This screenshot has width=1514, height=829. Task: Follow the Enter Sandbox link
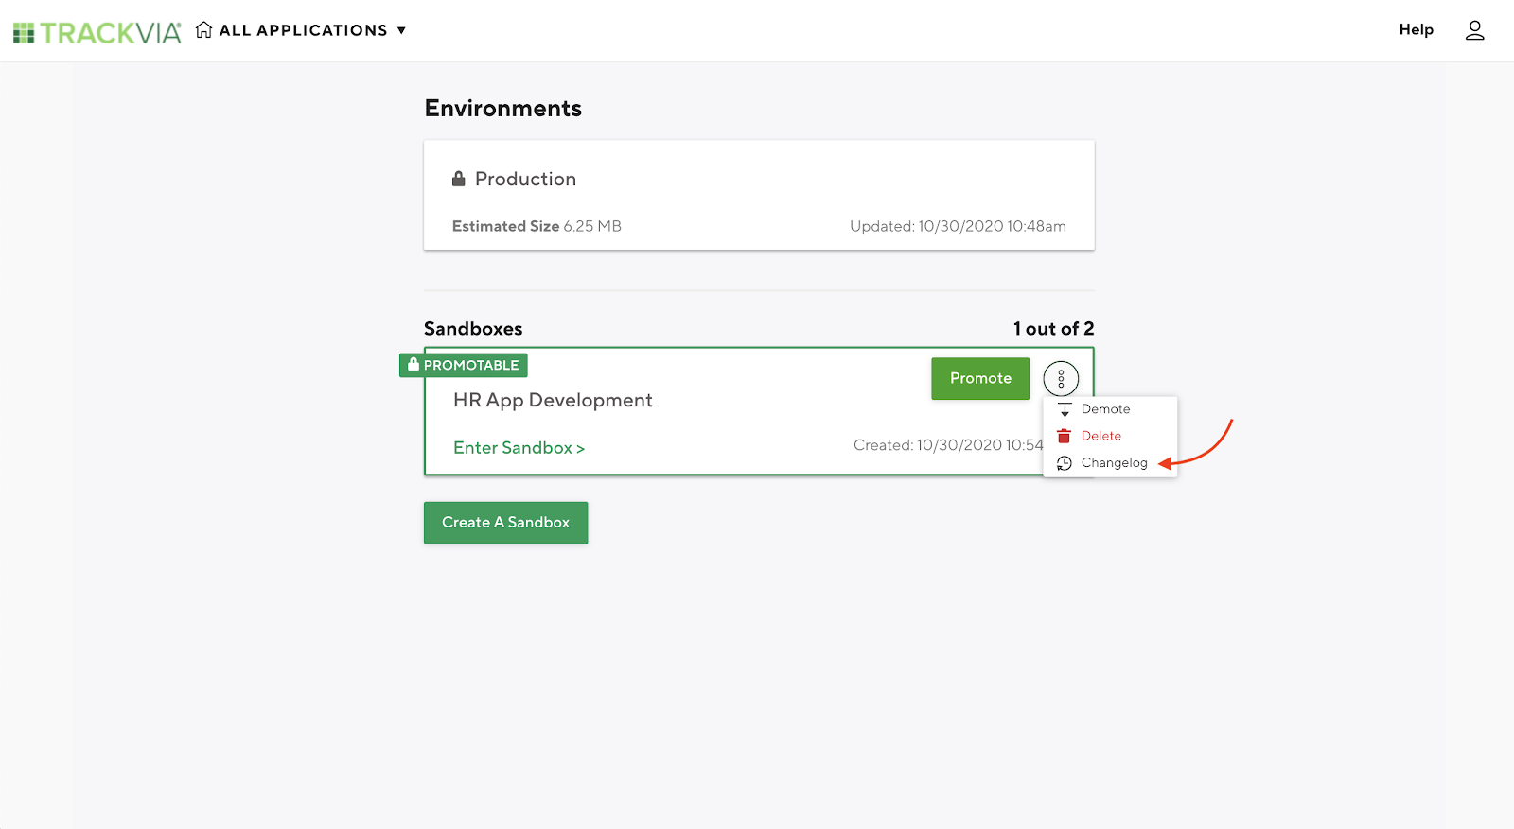(519, 448)
